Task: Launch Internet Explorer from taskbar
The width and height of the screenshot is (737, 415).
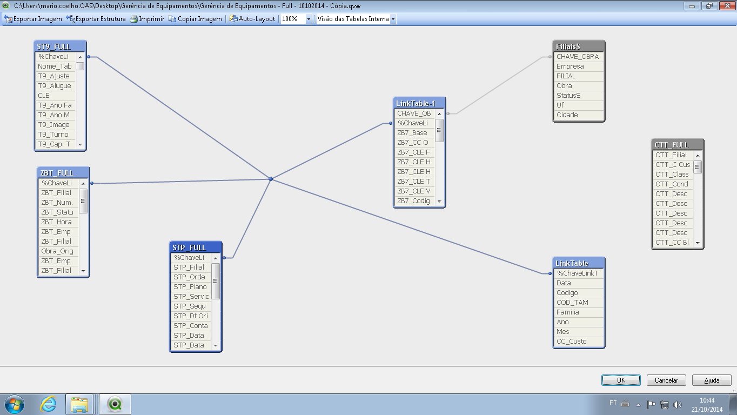Action: tap(49, 404)
